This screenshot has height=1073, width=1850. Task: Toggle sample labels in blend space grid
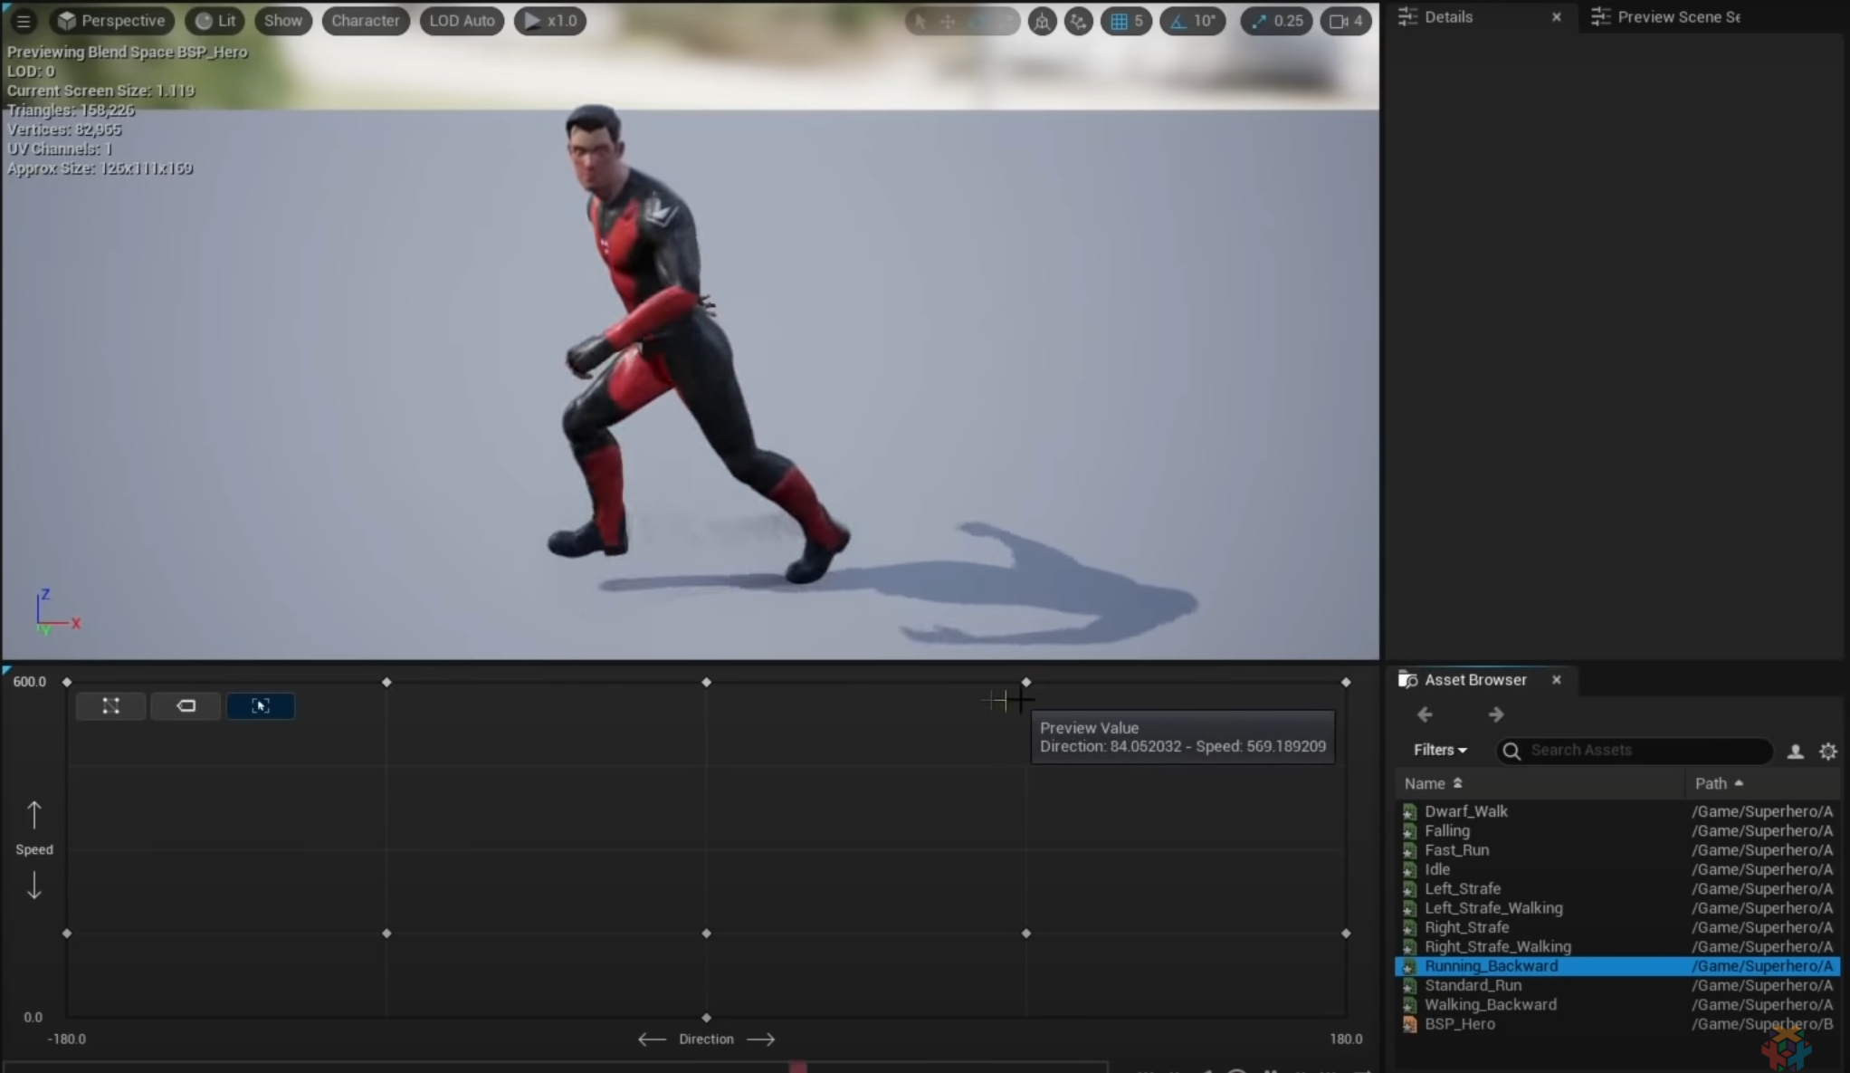[186, 705]
